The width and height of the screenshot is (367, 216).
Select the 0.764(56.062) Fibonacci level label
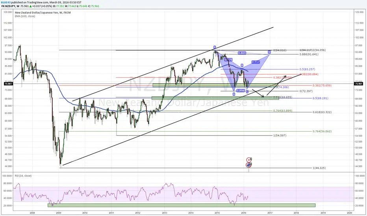(x=322, y=131)
